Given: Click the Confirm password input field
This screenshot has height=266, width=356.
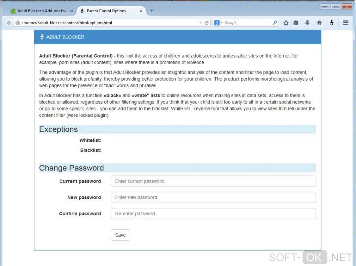Looking at the screenshot, I should 213,214.
